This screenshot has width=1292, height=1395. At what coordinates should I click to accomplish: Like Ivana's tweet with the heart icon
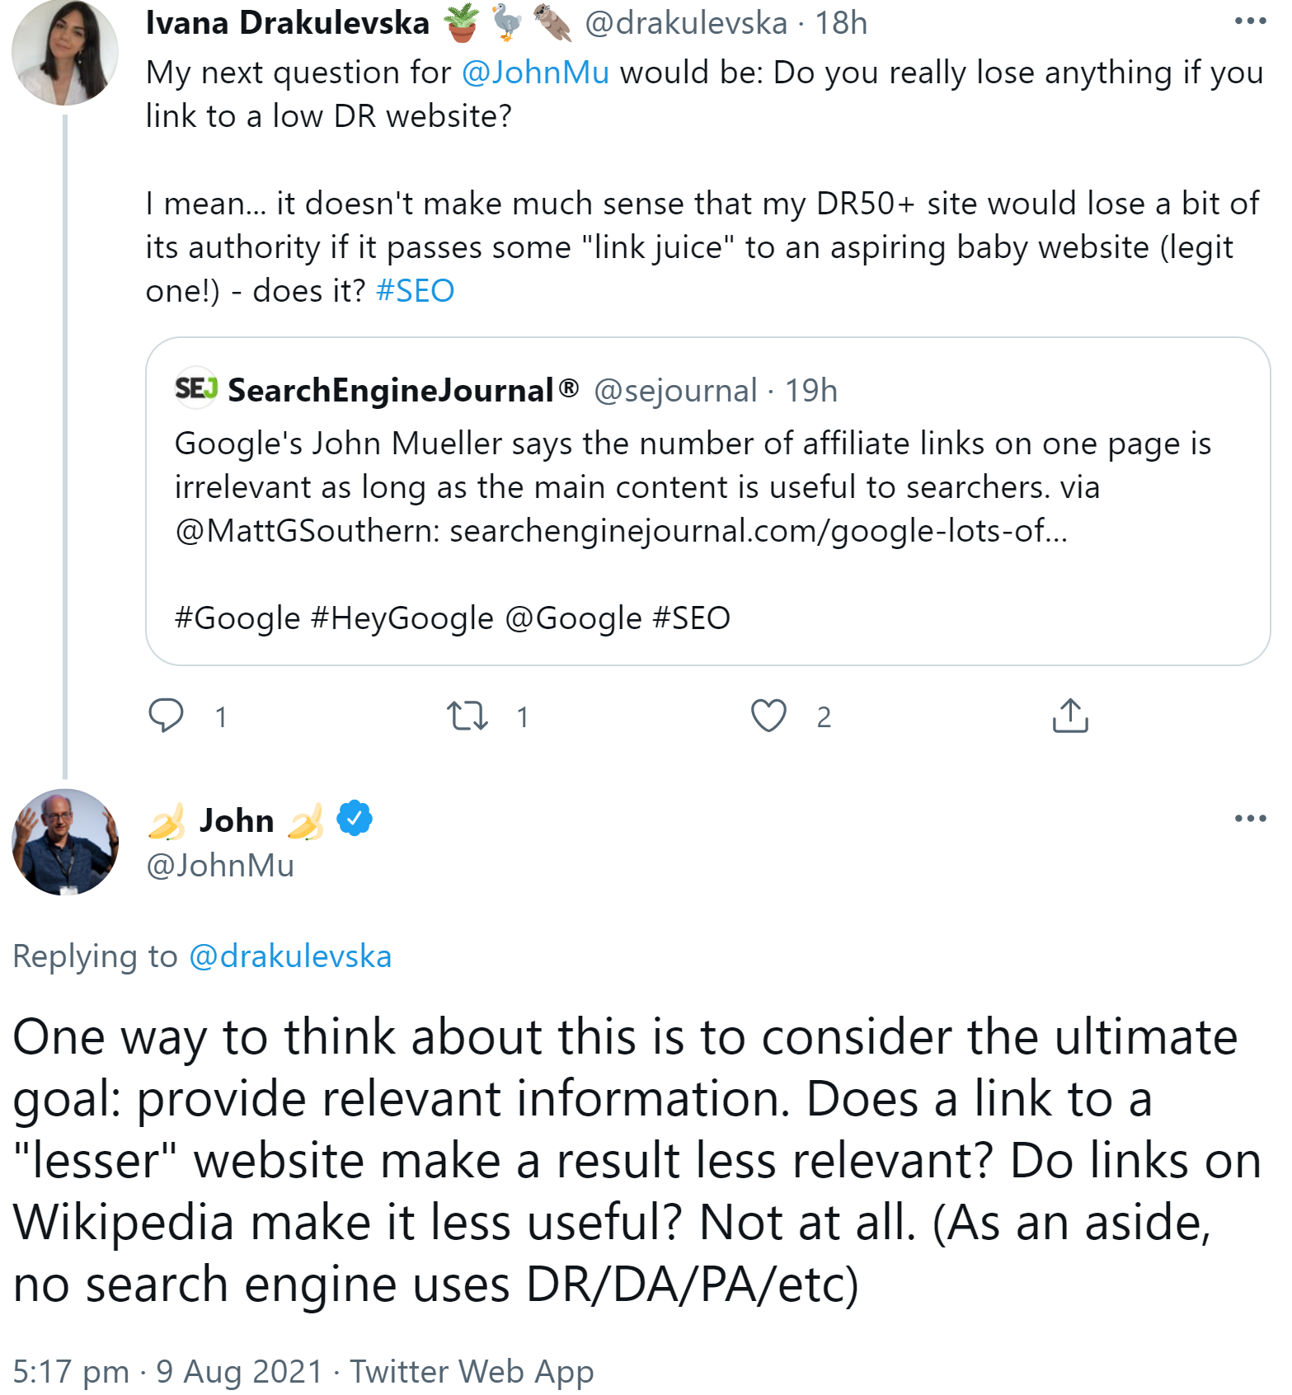[768, 716]
